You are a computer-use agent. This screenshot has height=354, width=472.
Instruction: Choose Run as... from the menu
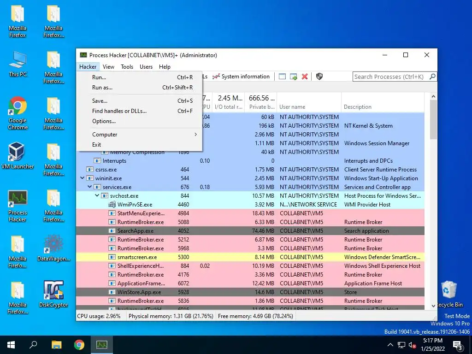[139, 87]
